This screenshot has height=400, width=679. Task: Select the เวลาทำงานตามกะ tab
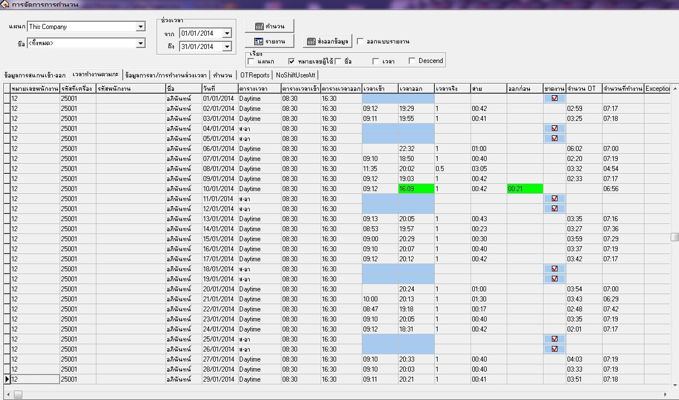(x=96, y=75)
